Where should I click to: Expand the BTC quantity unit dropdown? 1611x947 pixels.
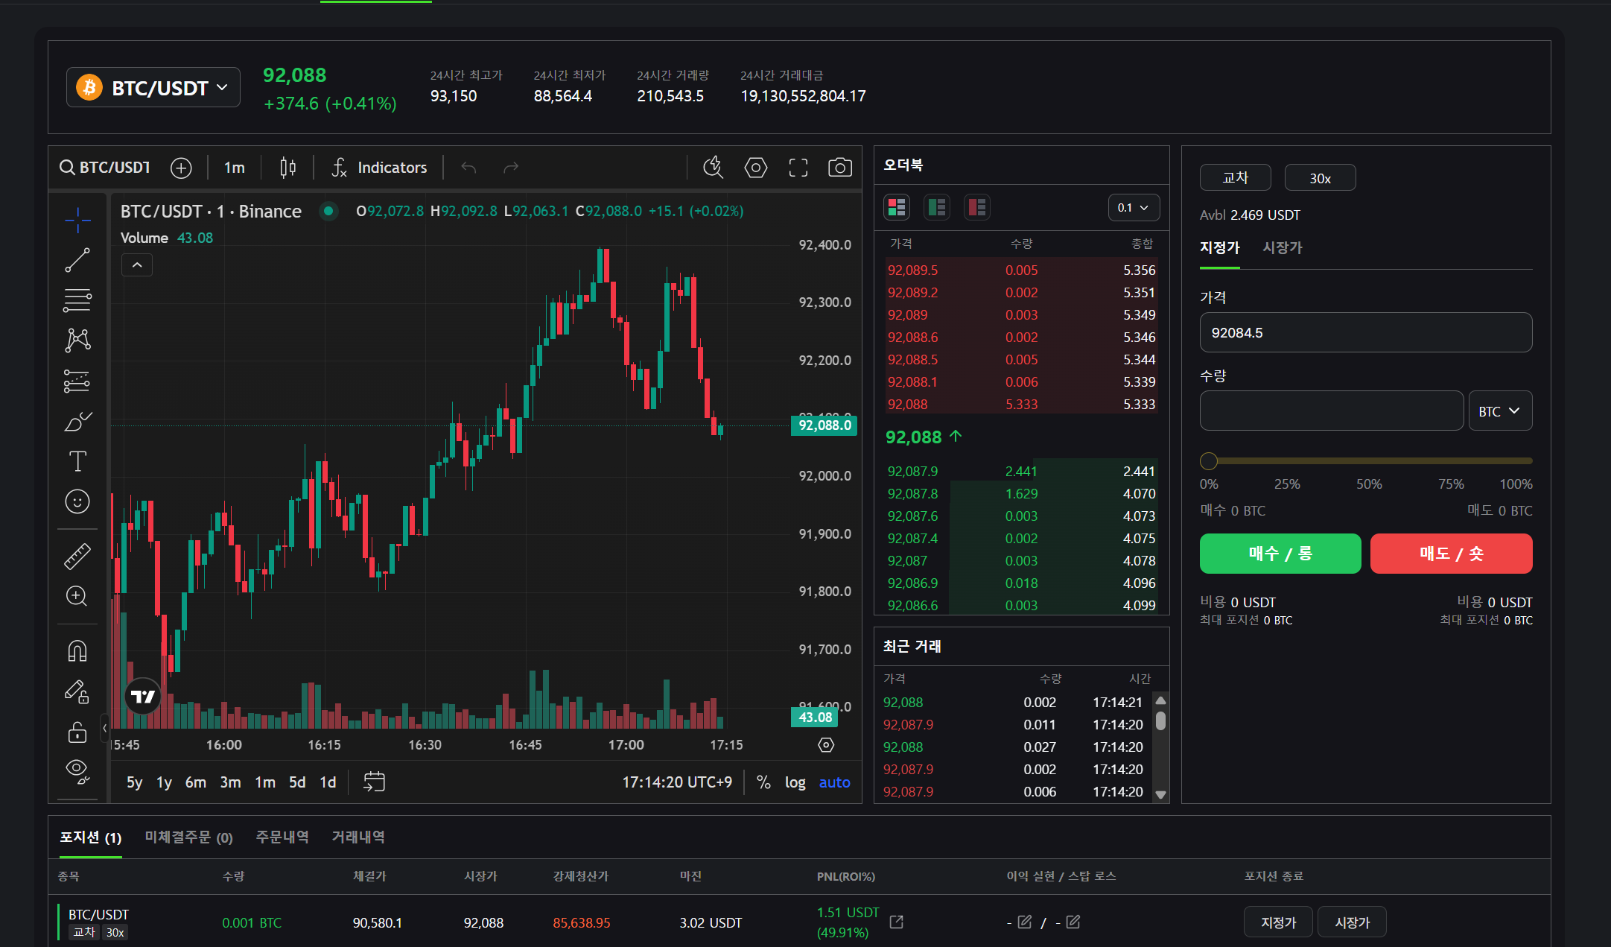coord(1499,411)
